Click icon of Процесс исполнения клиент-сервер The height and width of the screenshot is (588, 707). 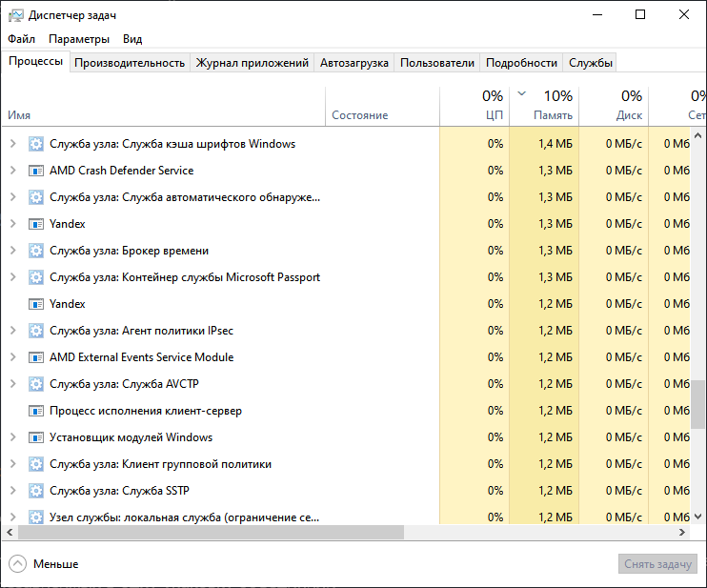(x=36, y=411)
